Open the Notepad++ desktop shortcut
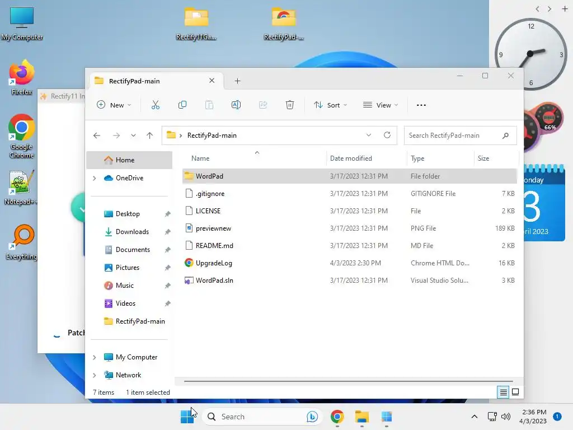This screenshot has height=430, width=573. point(21,187)
